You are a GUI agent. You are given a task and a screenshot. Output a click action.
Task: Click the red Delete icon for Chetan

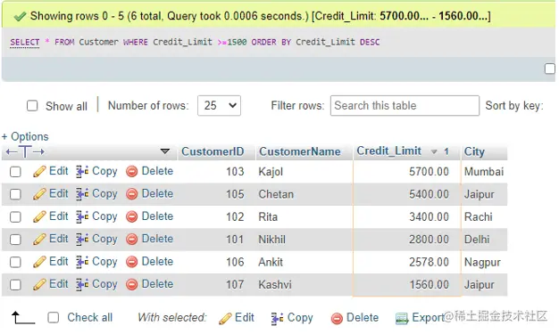click(131, 194)
